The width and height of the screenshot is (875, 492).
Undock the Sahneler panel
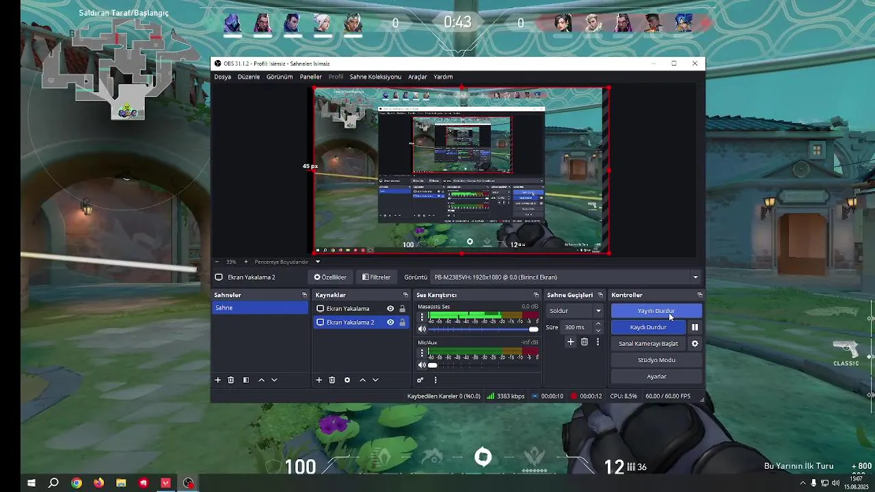(304, 295)
